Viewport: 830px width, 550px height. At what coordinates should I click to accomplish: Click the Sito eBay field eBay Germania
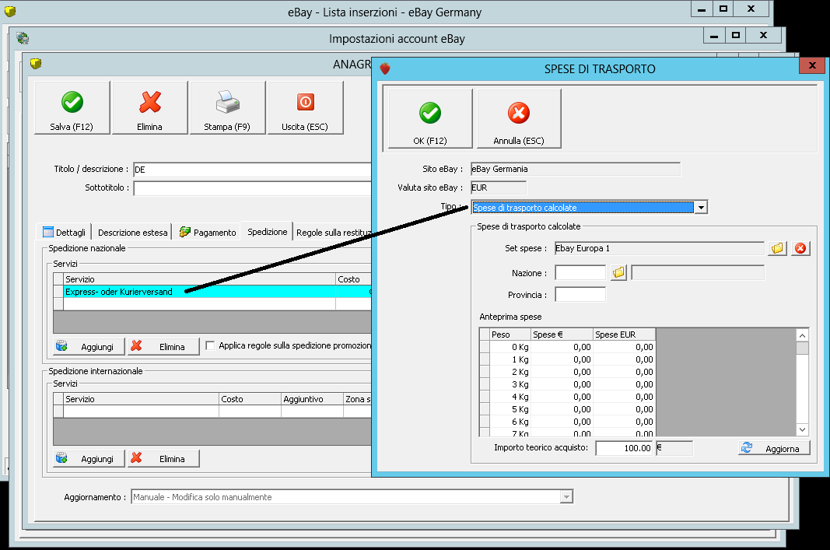pyautogui.click(x=576, y=170)
